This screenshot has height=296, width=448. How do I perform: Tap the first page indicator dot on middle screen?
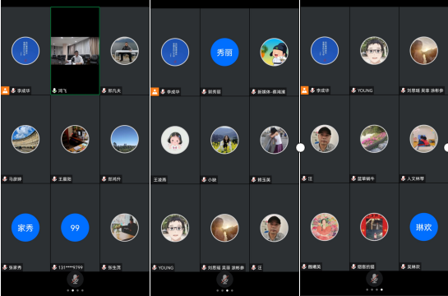pos(218,290)
